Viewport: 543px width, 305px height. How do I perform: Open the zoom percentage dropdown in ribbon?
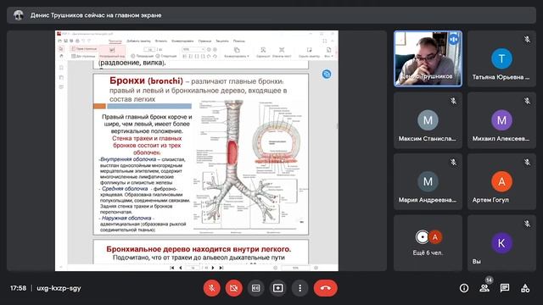[x=194, y=49]
